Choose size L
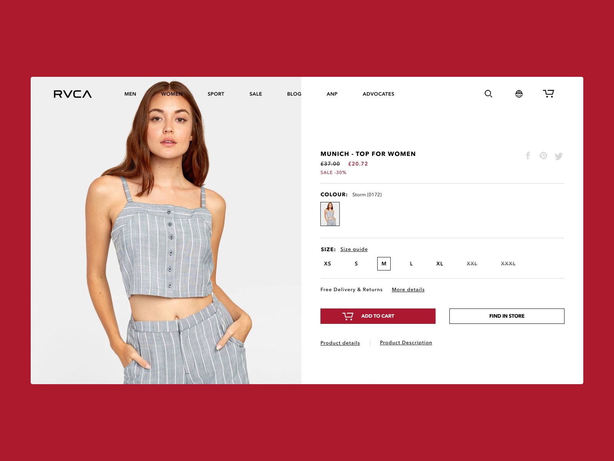The width and height of the screenshot is (614, 461). (411, 264)
